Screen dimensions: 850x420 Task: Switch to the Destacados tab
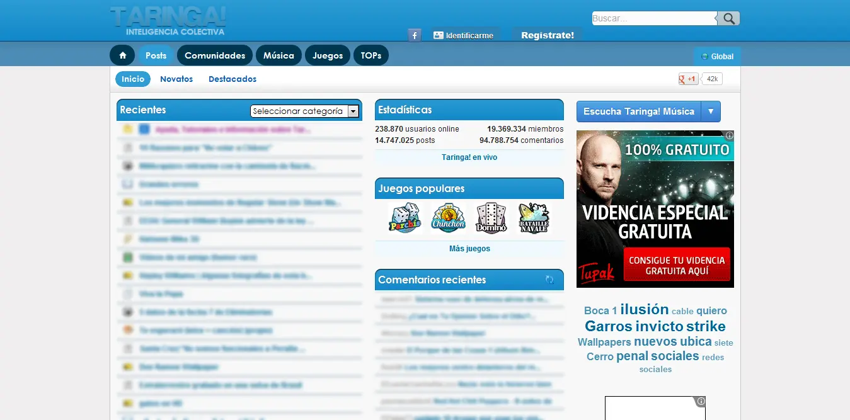[233, 79]
